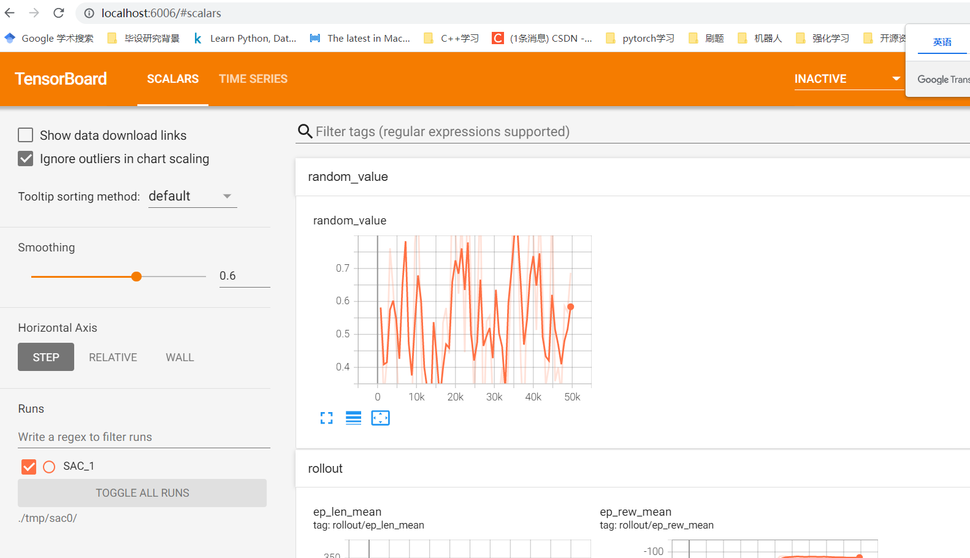Click the browser address bar URL
This screenshot has height=558, width=970.
[161, 13]
